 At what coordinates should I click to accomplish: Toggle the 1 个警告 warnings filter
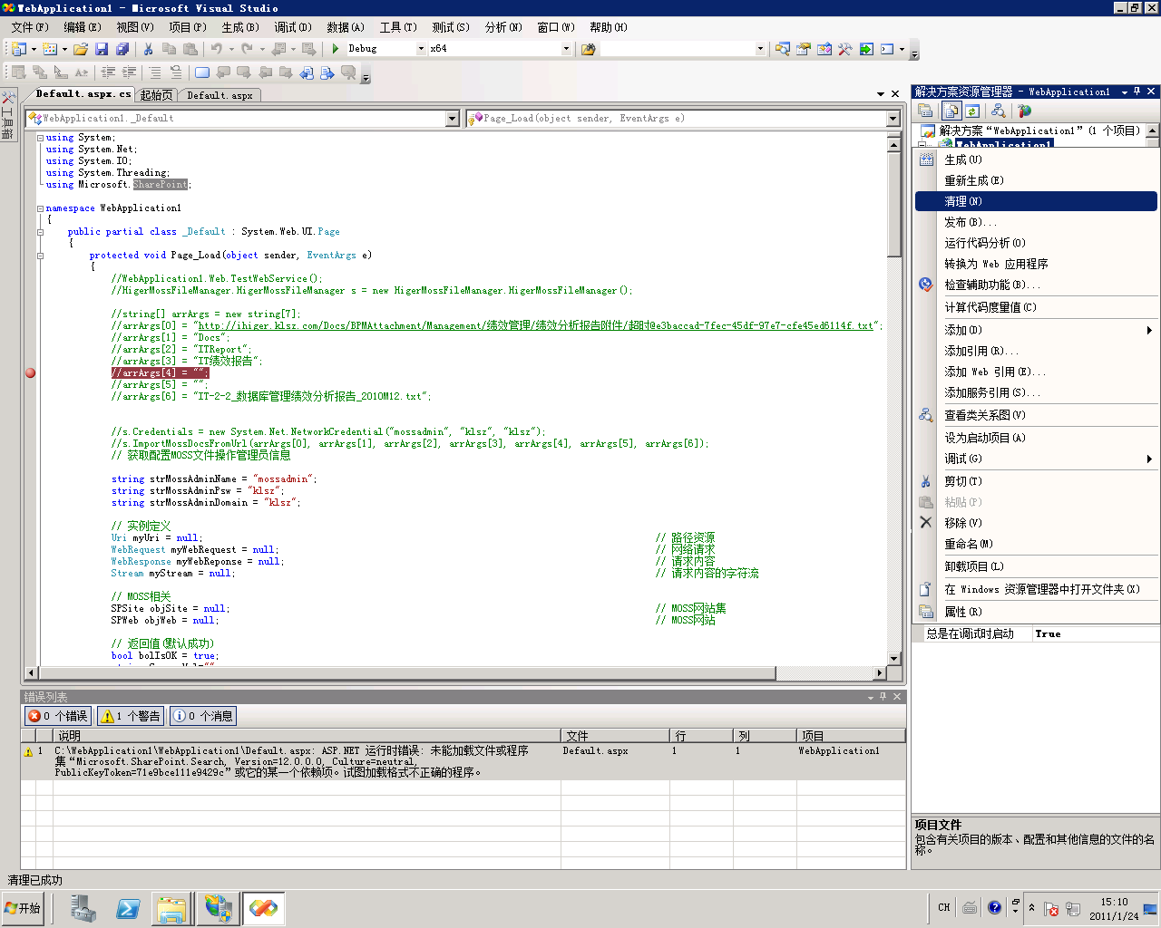click(131, 716)
